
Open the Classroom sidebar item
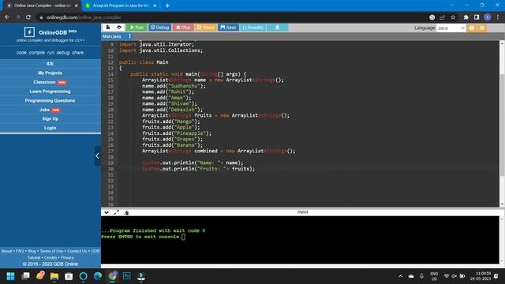pyautogui.click(x=50, y=82)
